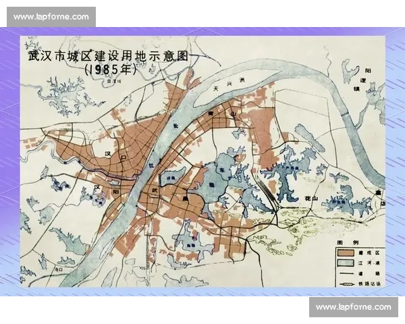This screenshot has width=405, height=324.
Task: Click the 葛店 label at right edge
Action: (x=379, y=196)
